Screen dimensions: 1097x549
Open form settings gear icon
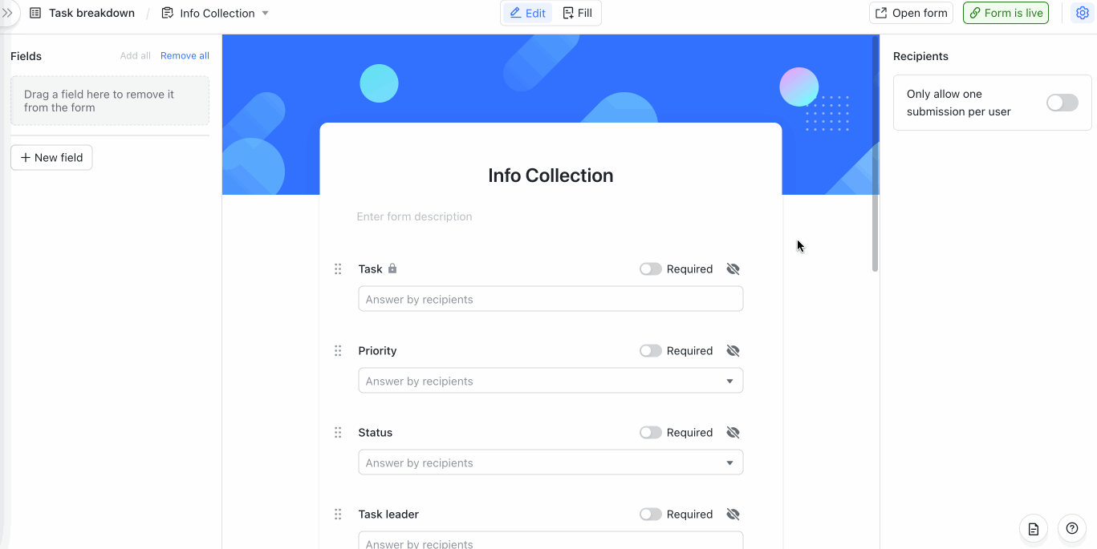1082,13
